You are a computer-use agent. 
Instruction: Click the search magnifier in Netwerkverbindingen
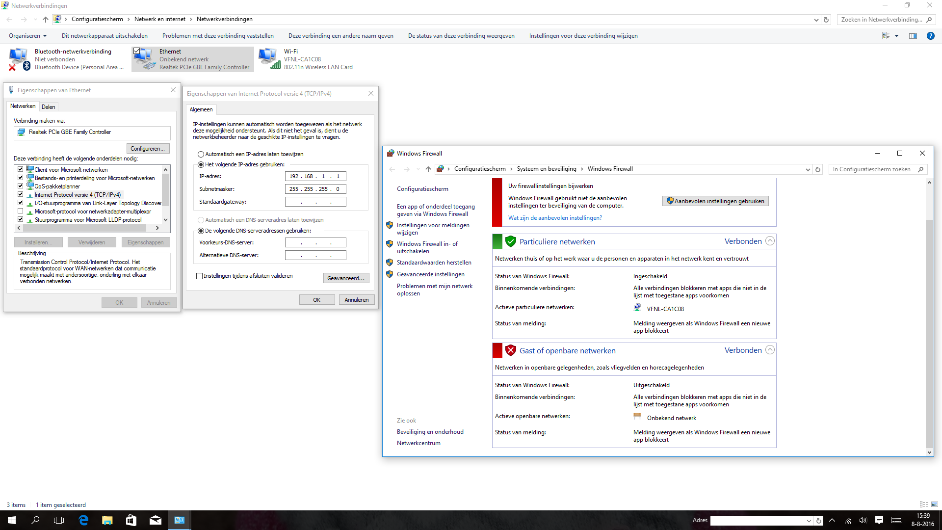(929, 20)
